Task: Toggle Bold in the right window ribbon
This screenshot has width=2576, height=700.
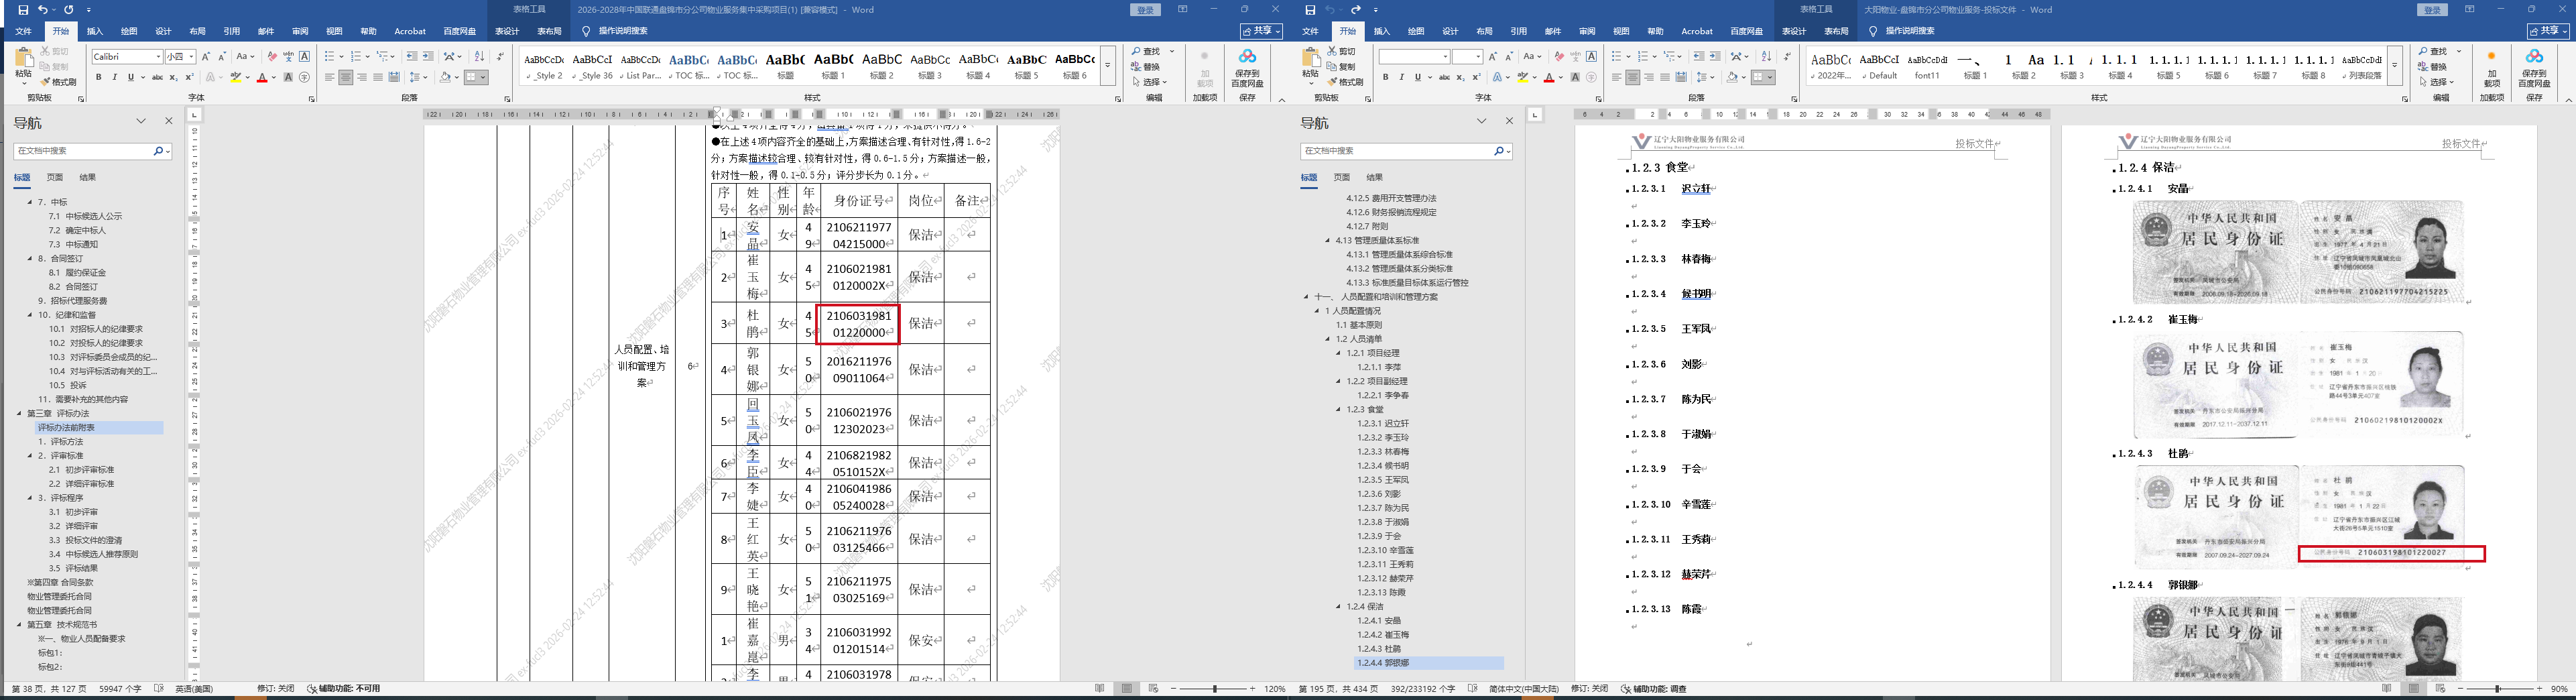Action: pyautogui.click(x=1386, y=77)
